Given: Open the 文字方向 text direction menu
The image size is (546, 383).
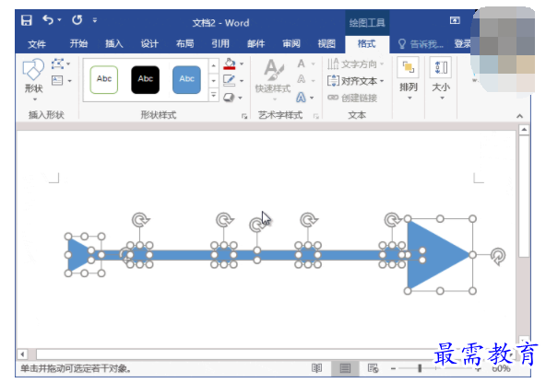Looking at the screenshot, I should (x=355, y=64).
